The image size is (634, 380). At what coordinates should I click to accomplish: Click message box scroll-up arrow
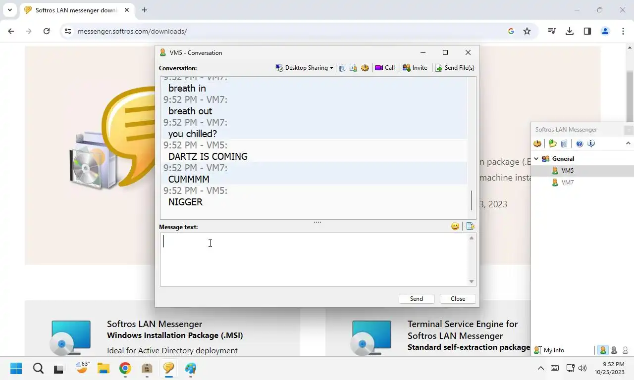472,238
